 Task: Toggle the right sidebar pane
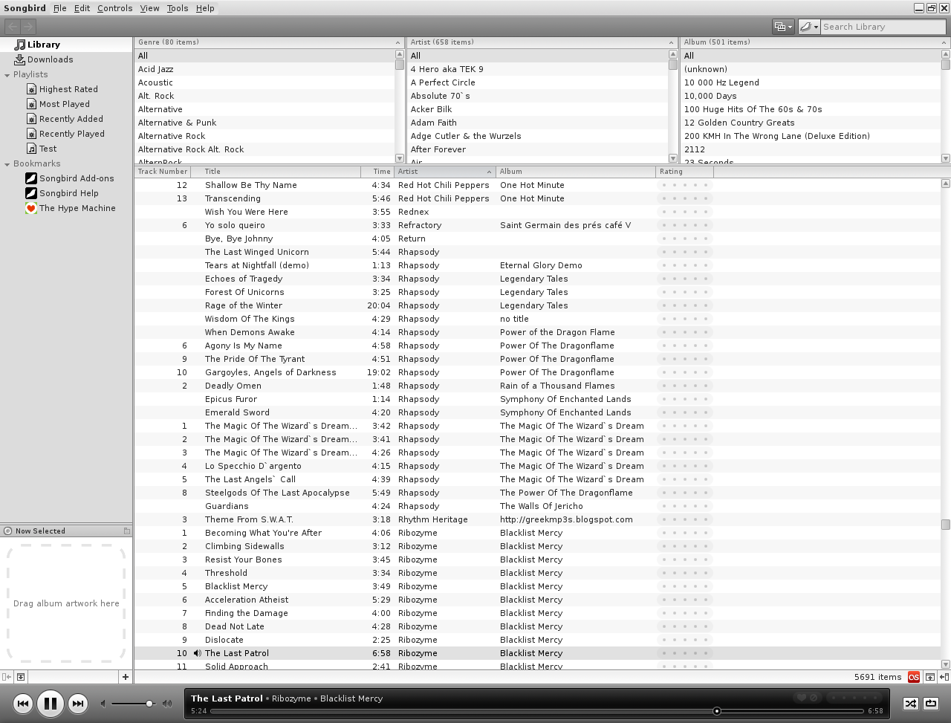[944, 677]
